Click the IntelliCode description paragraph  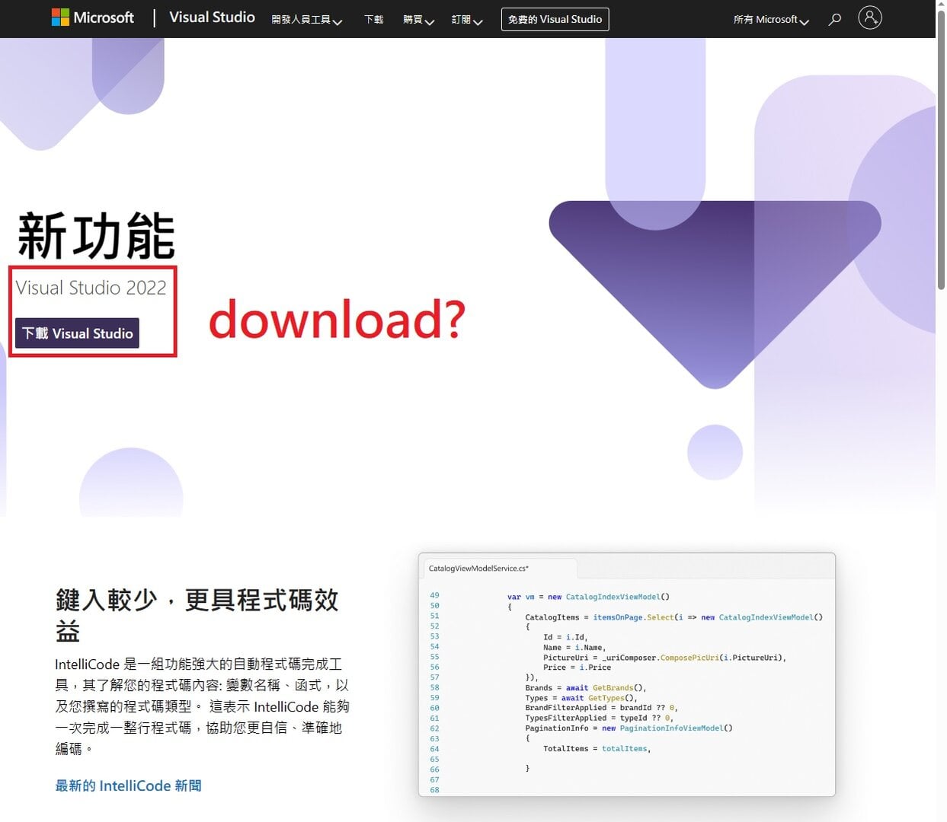(x=202, y=706)
